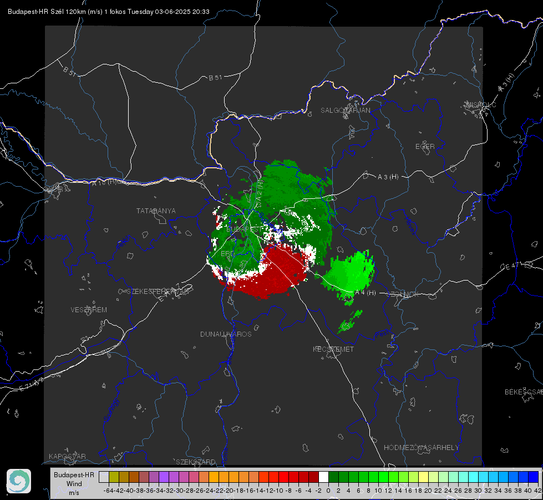Viewport: 543px width, 500px height.
Task: Click the white zero-velocity legend swatch
Action: click(x=323, y=477)
